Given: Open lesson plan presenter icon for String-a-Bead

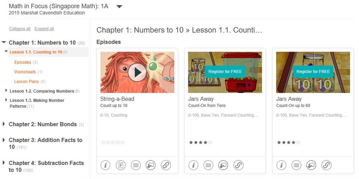Looking at the screenshot, I should coord(151,165).
